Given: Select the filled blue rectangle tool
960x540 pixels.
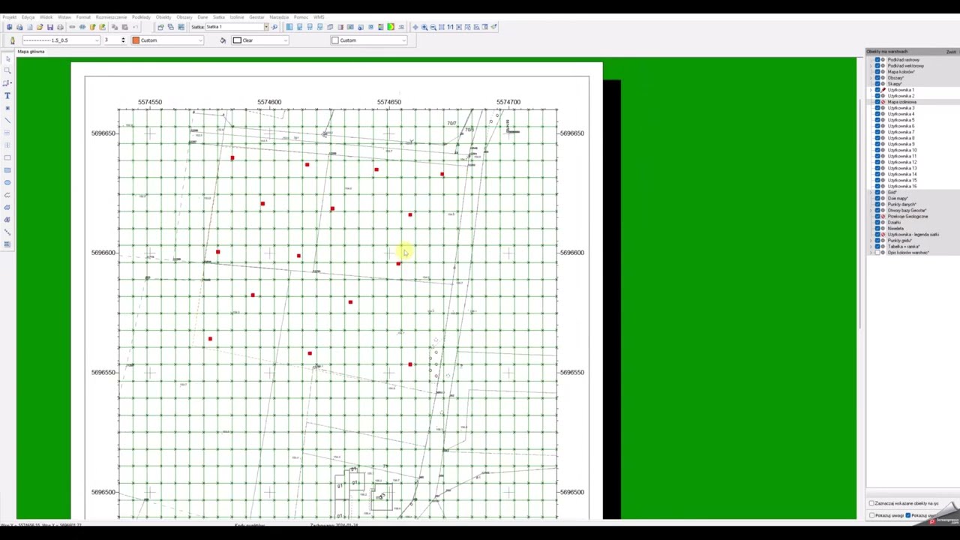Looking at the screenshot, I should point(7,170).
